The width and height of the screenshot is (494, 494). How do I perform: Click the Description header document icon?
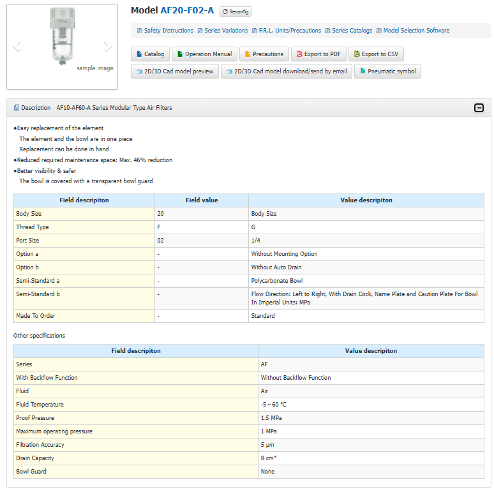click(x=17, y=108)
